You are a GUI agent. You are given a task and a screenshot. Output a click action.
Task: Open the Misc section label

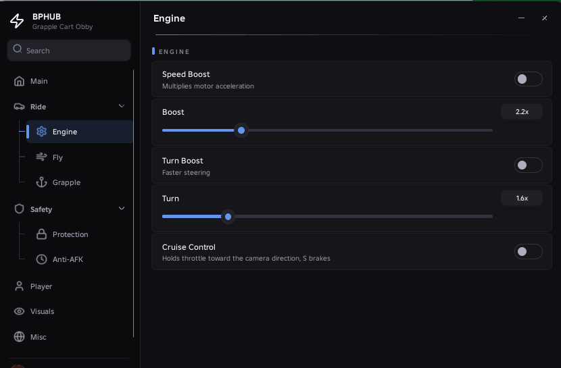(39, 337)
